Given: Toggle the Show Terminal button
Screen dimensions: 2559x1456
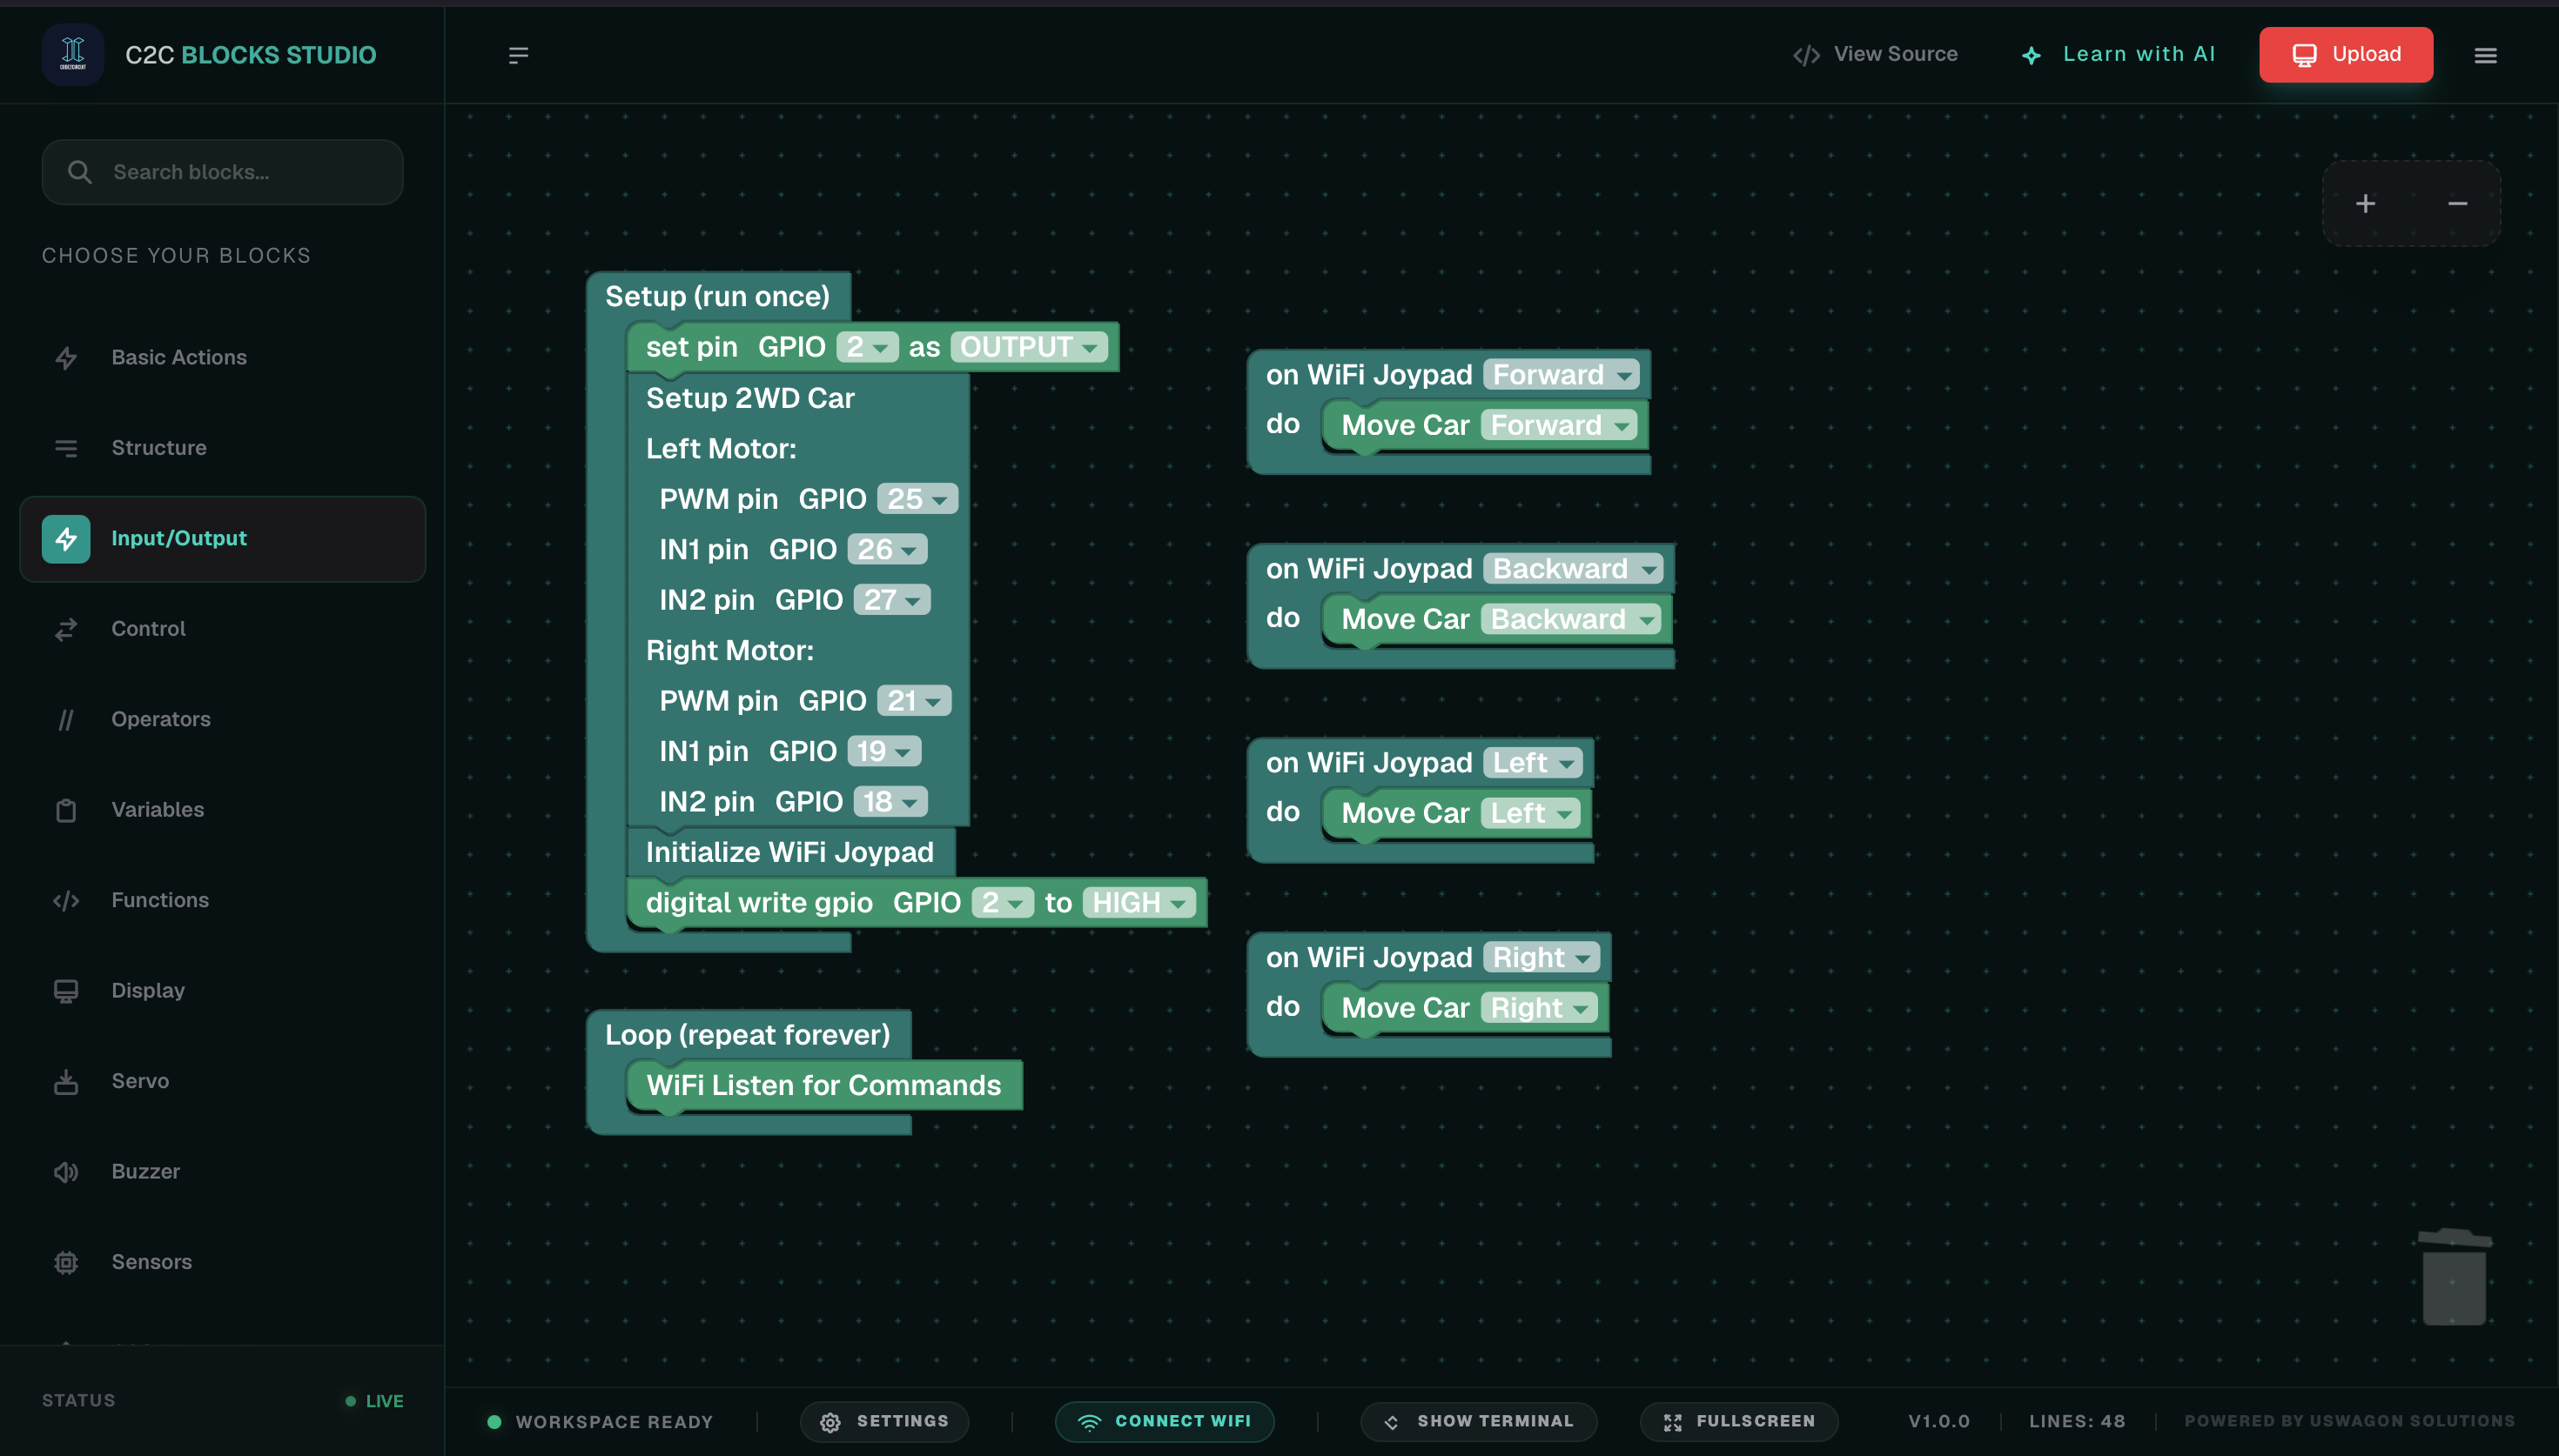Looking at the screenshot, I should pos(1479,1421).
